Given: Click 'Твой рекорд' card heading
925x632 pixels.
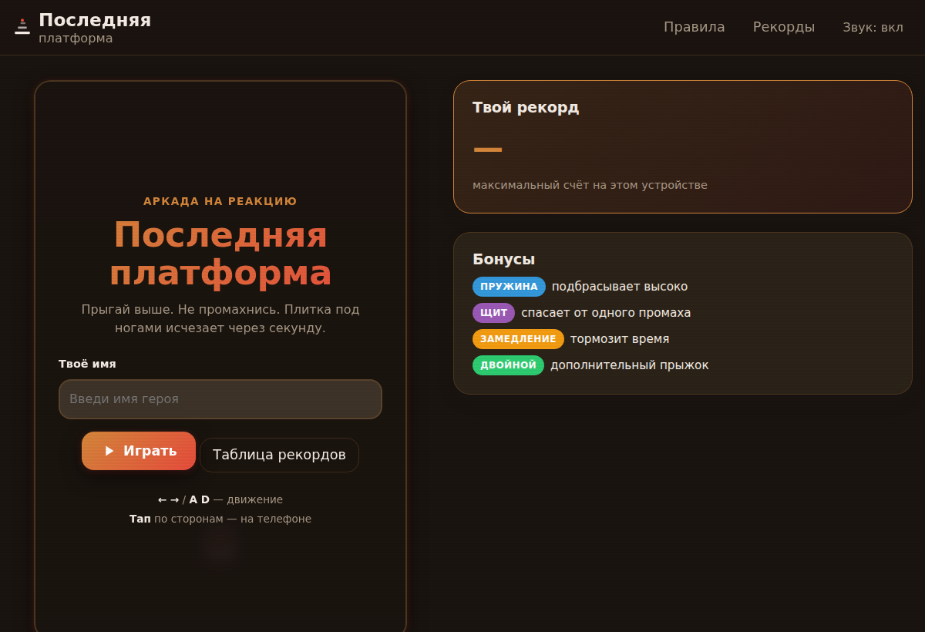Looking at the screenshot, I should pos(526,107).
